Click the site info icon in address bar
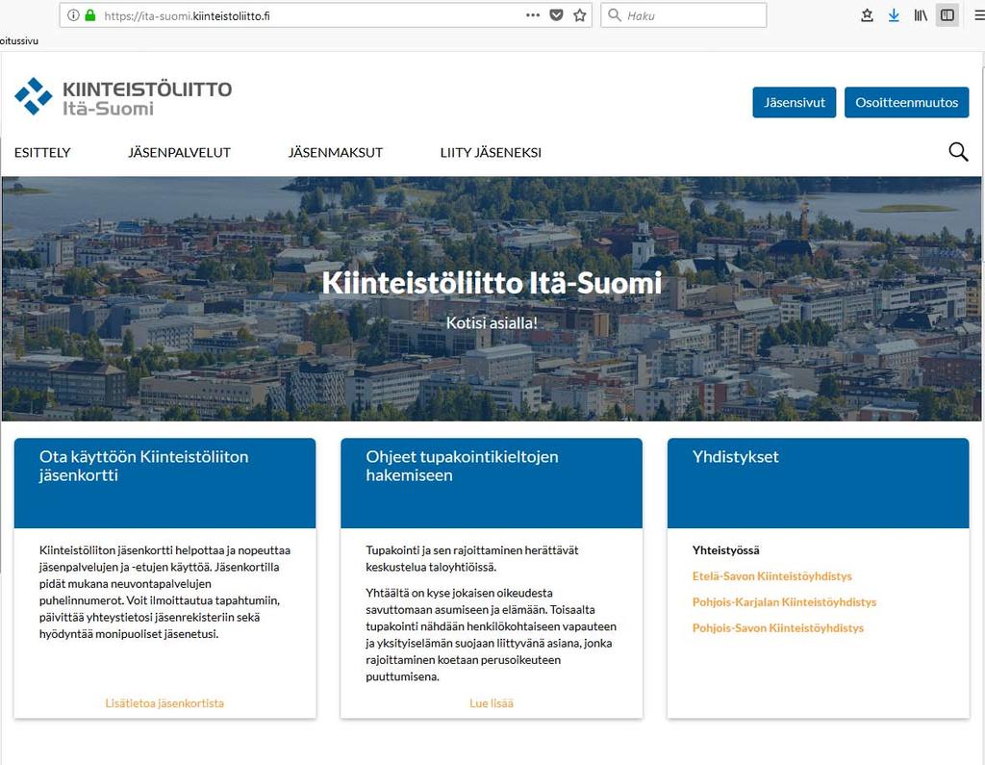Image resolution: width=985 pixels, height=765 pixels. click(x=73, y=15)
